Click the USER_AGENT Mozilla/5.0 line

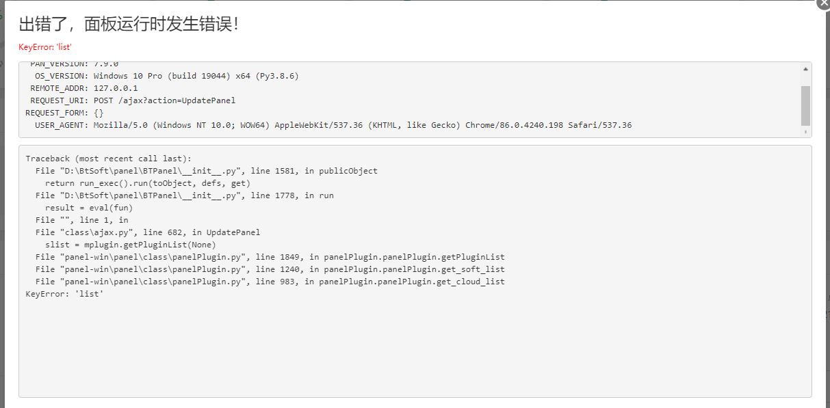pos(333,125)
